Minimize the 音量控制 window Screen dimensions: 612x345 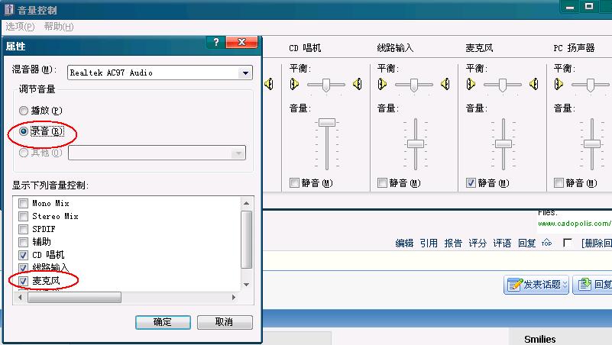tap(570, 7)
